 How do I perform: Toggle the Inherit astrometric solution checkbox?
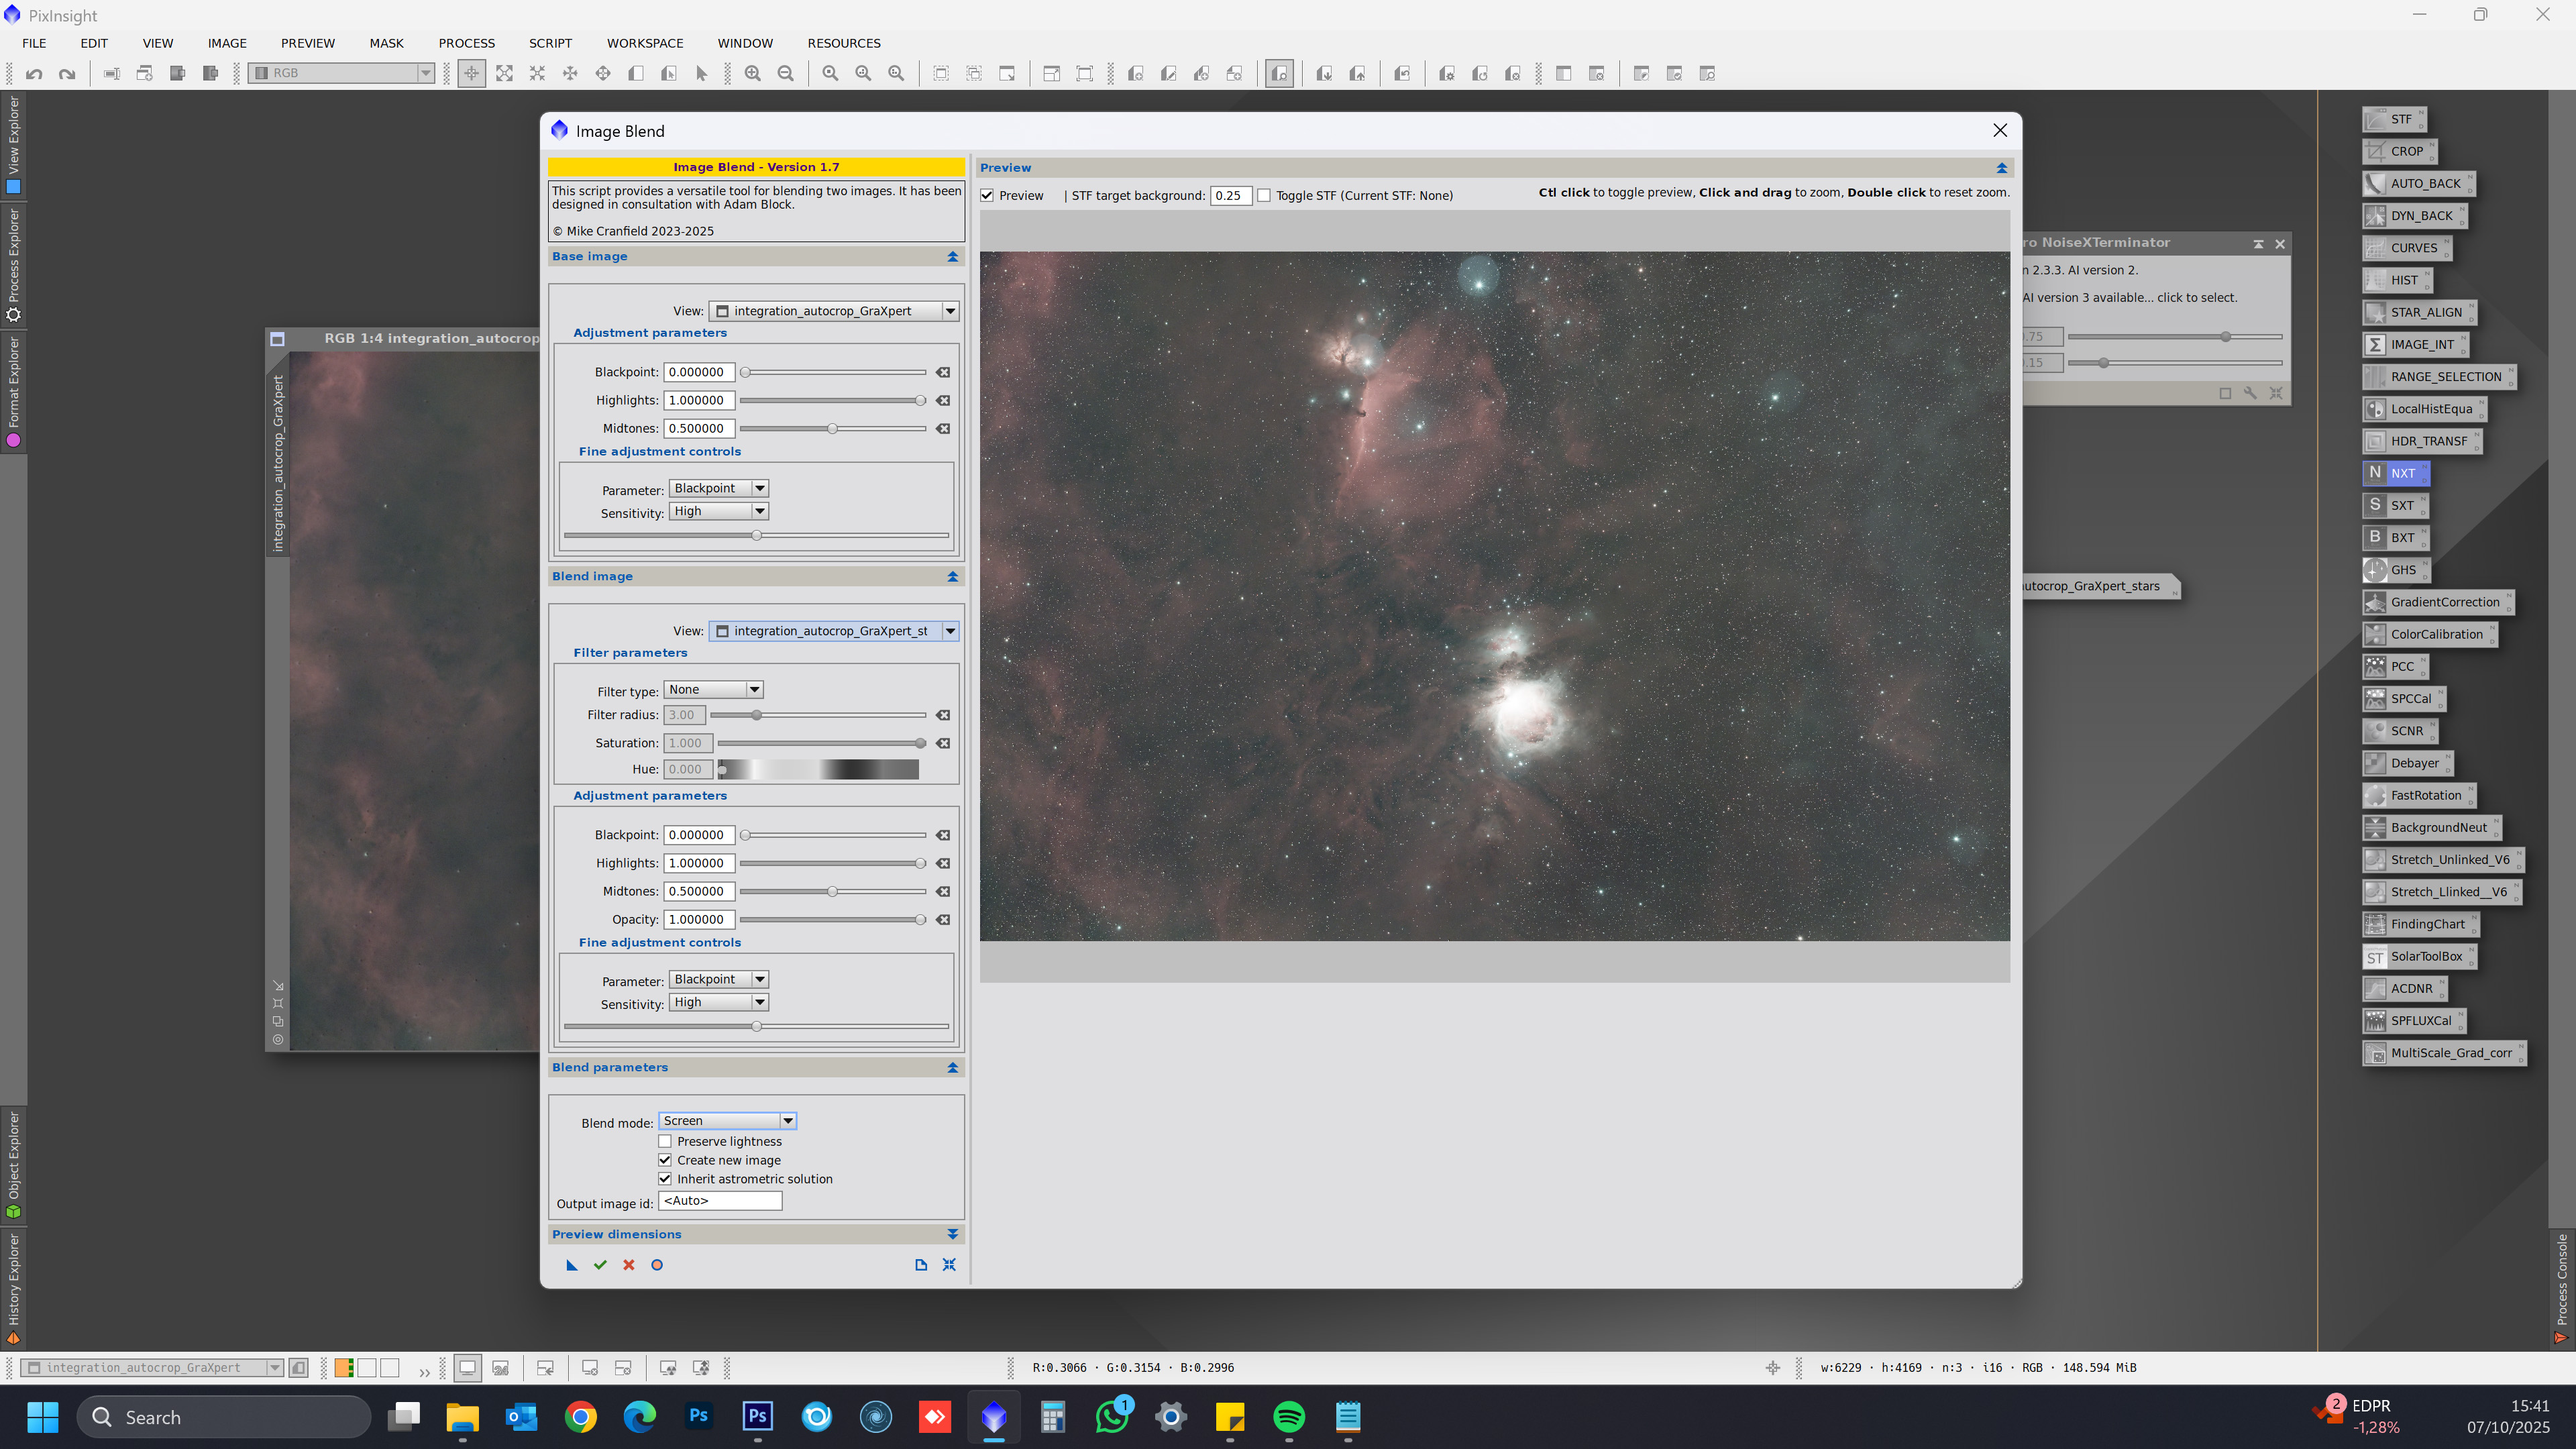665,1179
